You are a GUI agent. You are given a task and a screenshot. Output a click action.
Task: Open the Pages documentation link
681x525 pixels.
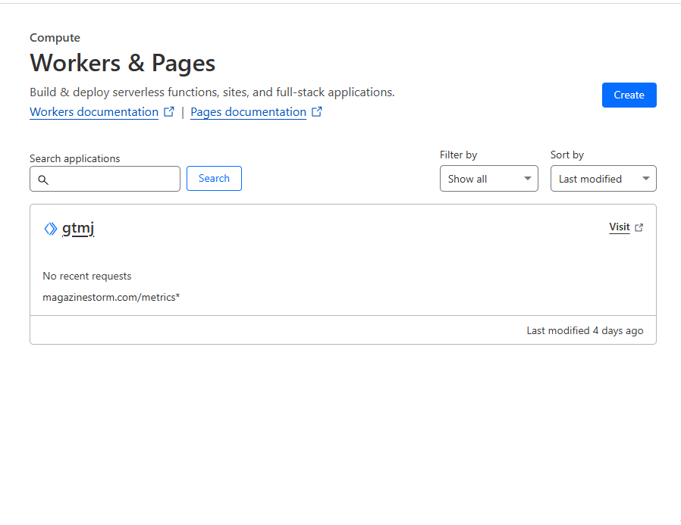[249, 112]
